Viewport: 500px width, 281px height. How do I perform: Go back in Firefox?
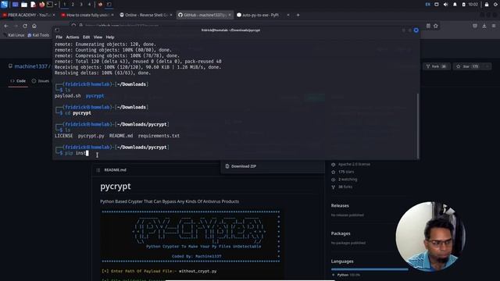6,26
